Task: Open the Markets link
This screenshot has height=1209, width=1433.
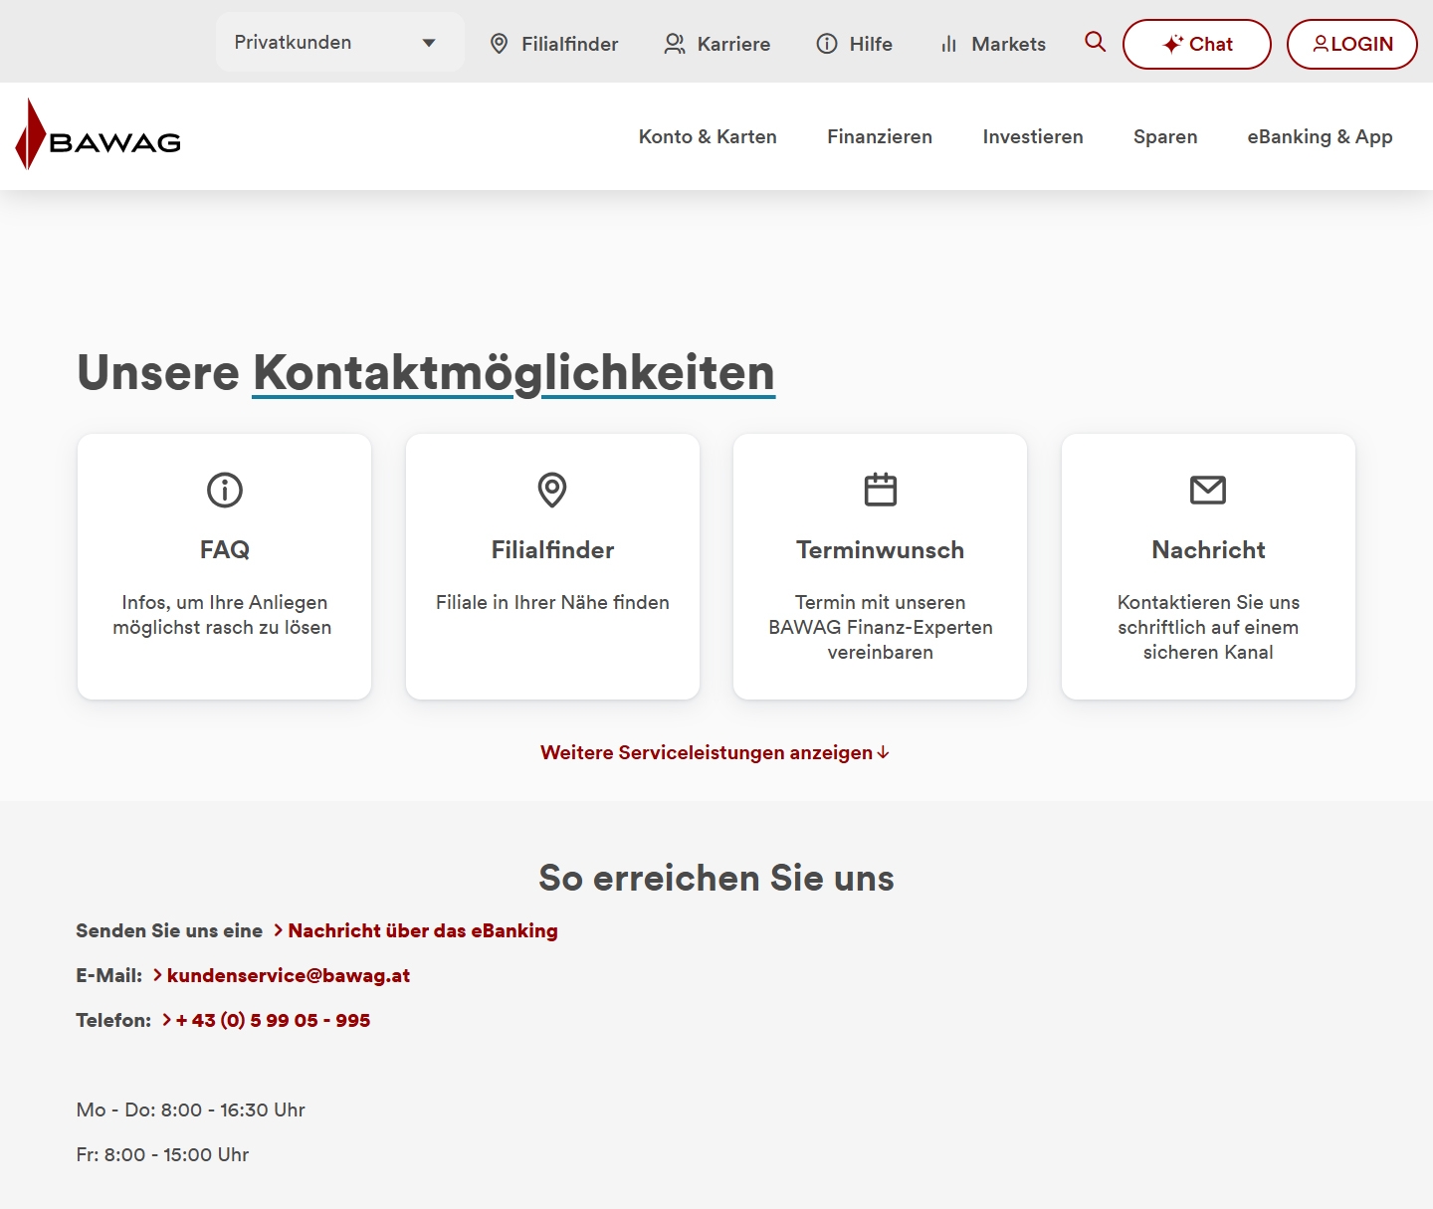Action: pyautogui.click(x=993, y=44)
